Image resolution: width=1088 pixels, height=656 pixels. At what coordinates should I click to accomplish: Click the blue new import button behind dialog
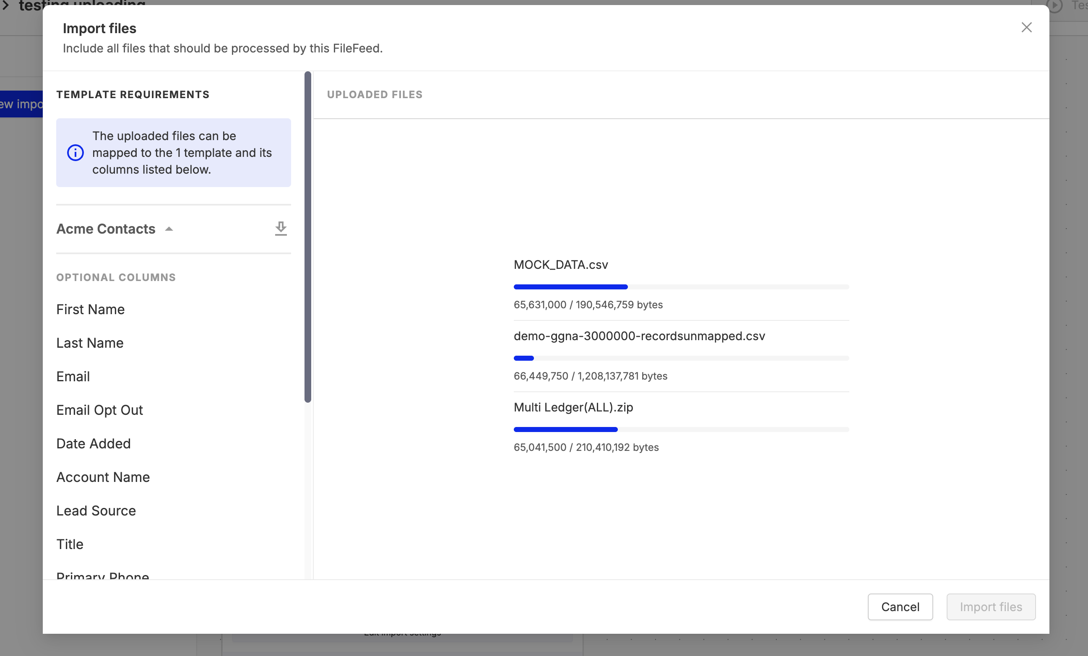[x=21, y=104]
